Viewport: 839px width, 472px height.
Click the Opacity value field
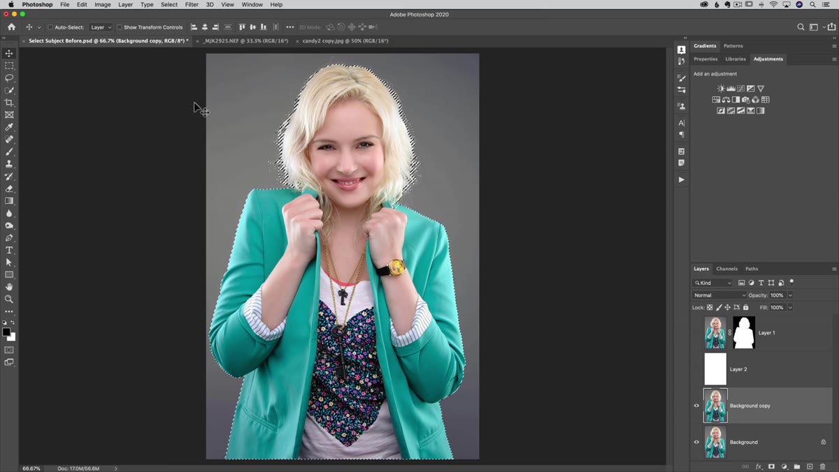coord(777,295)
